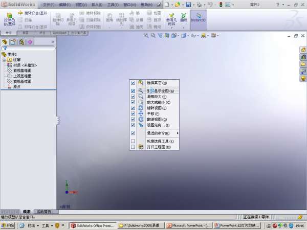Click the Windows 开始 Start button
Screen dimensions: 307x230
8,225
